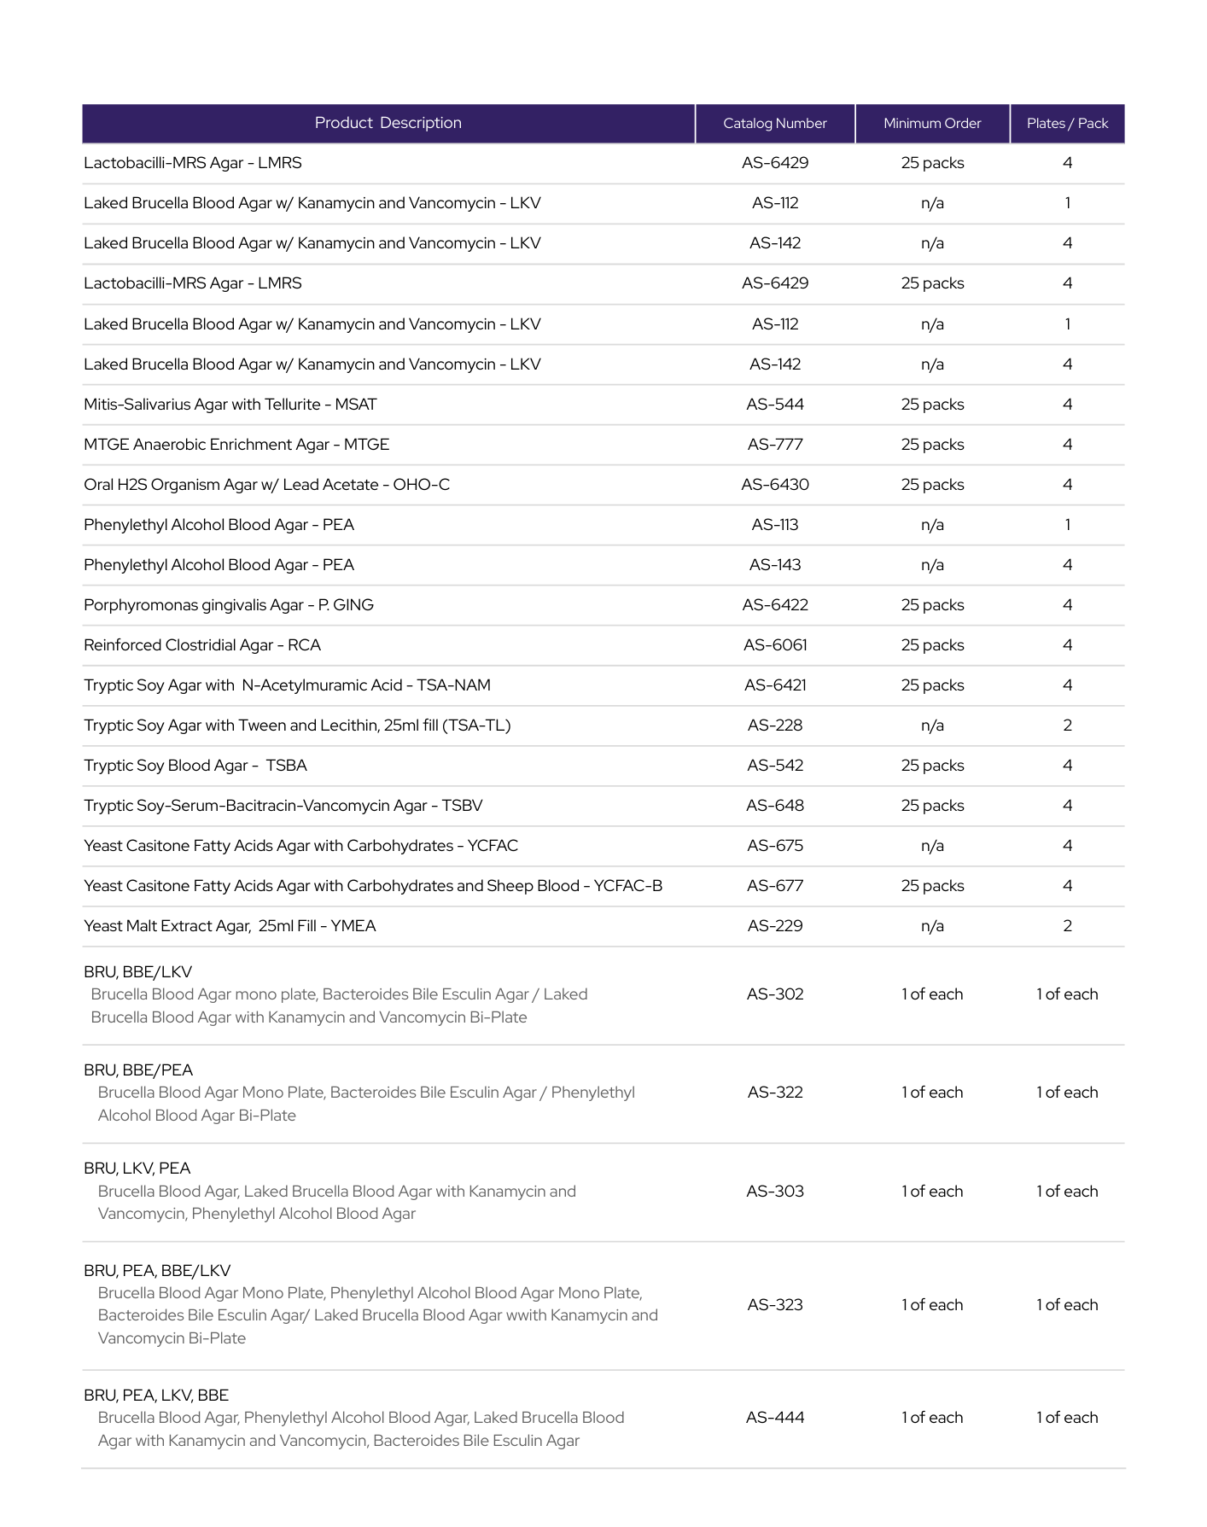Click catalog number AS-677

pos(775,886)
